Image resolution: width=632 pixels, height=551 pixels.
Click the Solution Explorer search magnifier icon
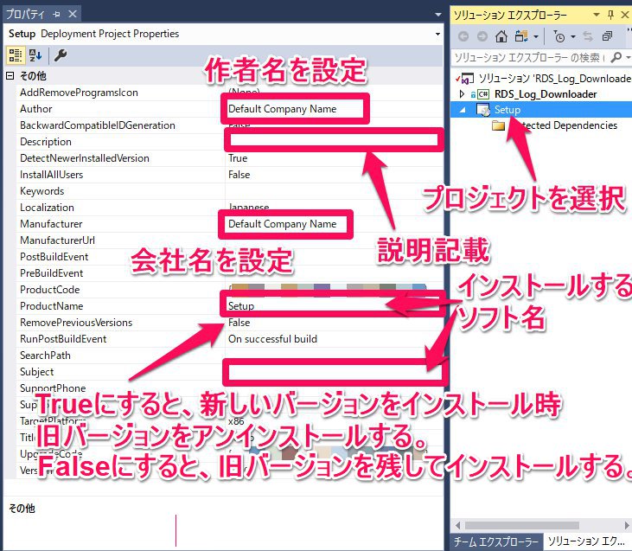[x=616, y=57]
